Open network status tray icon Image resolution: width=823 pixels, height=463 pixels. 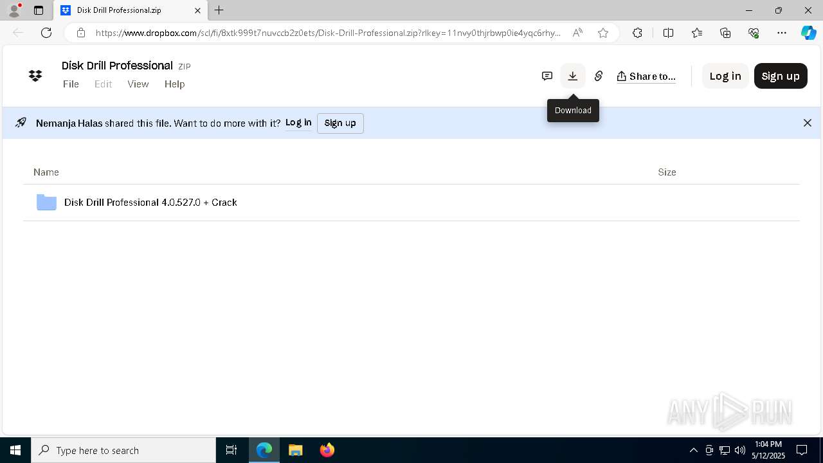click(725, 450)
